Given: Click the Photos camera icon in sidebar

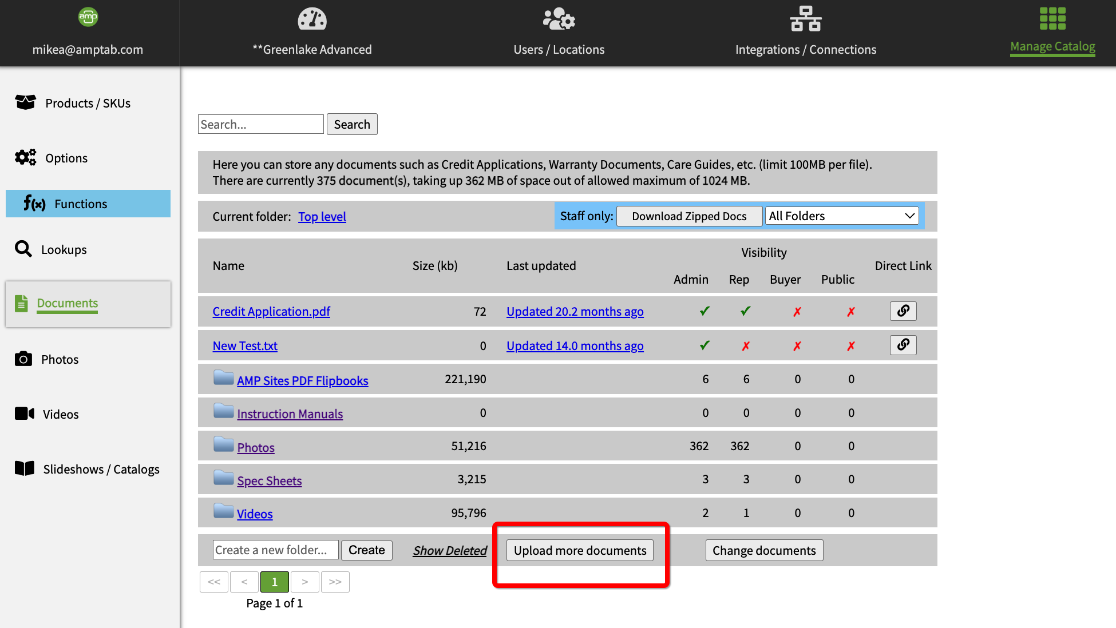Looking at the screenshot, I should (x=23, y=359).
